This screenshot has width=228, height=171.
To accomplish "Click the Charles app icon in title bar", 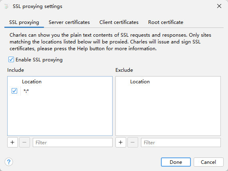I will 6,6.
